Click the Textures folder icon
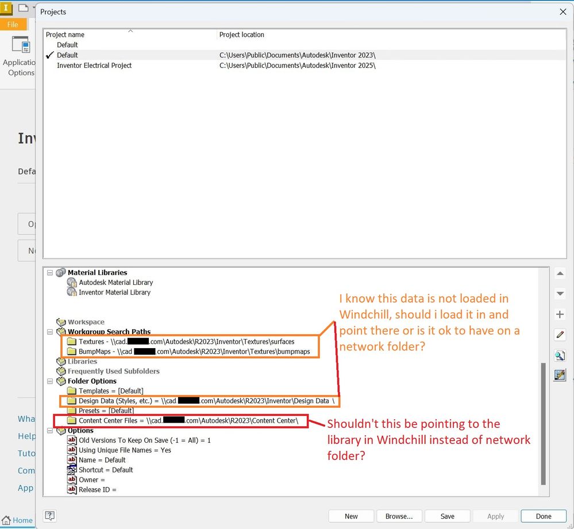This screenshot has width=574, height=529. (x=72, y=341)
